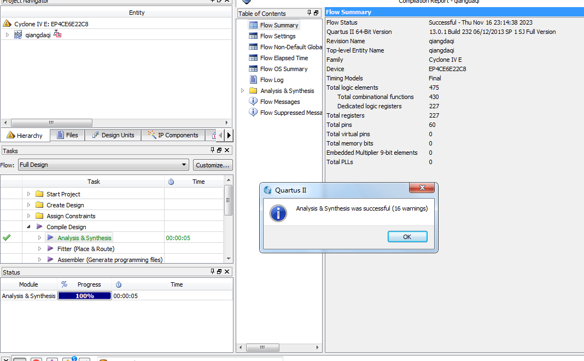
Task: Click the clock icon in Tasks header
Action: [171, 182]
